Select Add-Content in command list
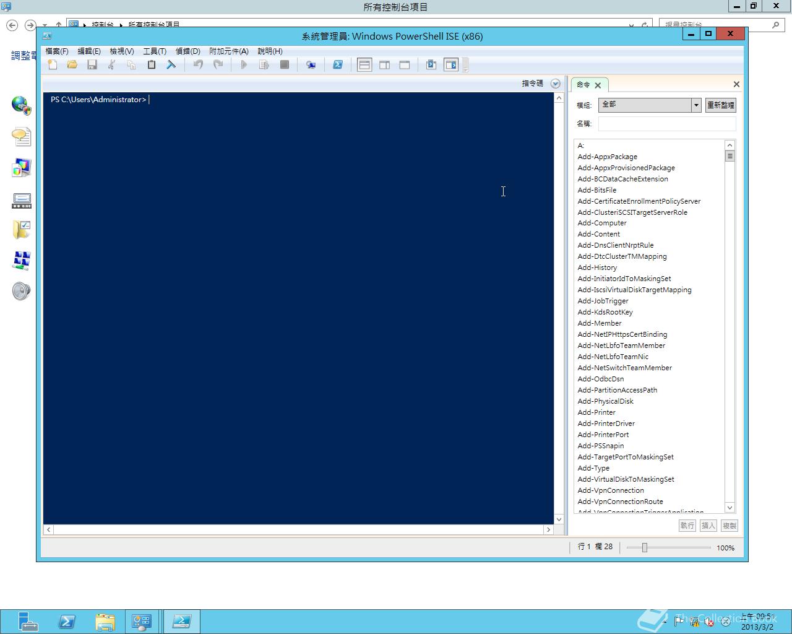Screen dimensions: 792x634 click(598, 234)
